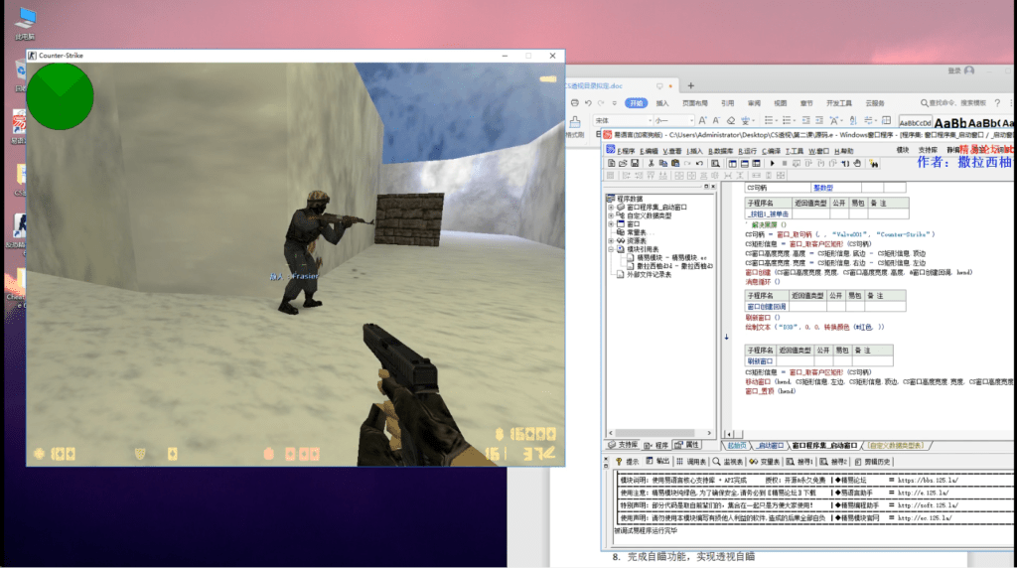Expand the 窗口程序集_启动窗口 tree node
Image resolution: width=1017 pixels, height=568 pixels.
coord(611,207)
